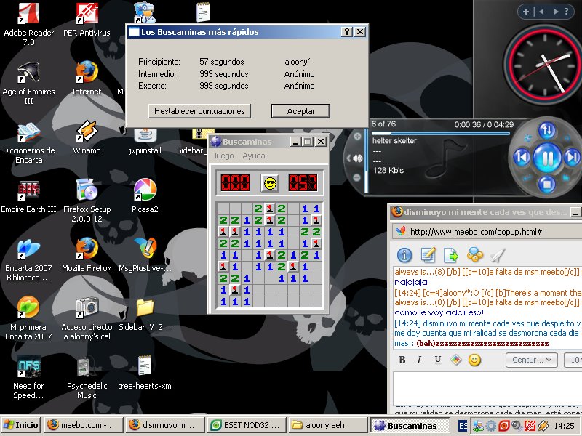Screen dimensions: 582x436
Task: Toggle italic formatting in meebo chat
Action: tap(420, 360)
